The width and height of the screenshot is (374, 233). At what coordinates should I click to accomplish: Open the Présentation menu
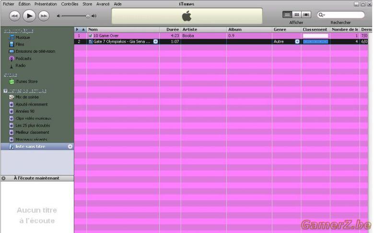pos(46,4)
